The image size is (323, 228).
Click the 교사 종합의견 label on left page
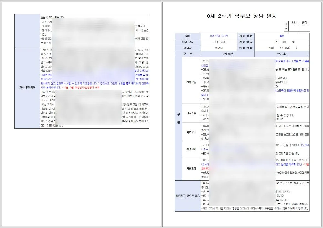point(26,87)
